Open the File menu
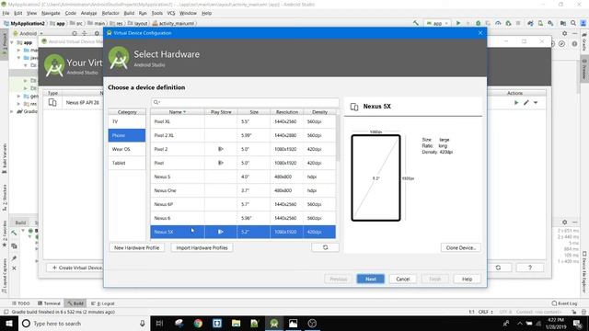 (6, 13)
